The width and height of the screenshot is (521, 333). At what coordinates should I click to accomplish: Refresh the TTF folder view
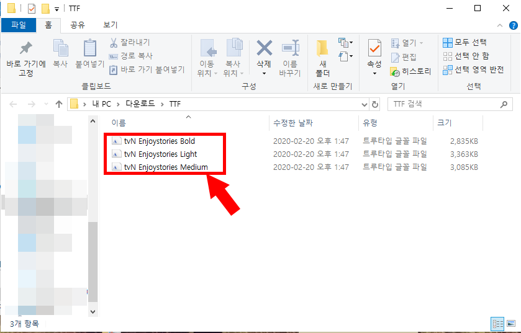[375, 104]
